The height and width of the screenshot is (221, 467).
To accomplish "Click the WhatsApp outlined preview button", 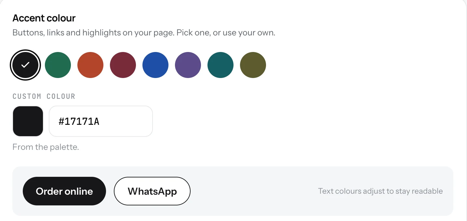I will [x=152, y=191].
